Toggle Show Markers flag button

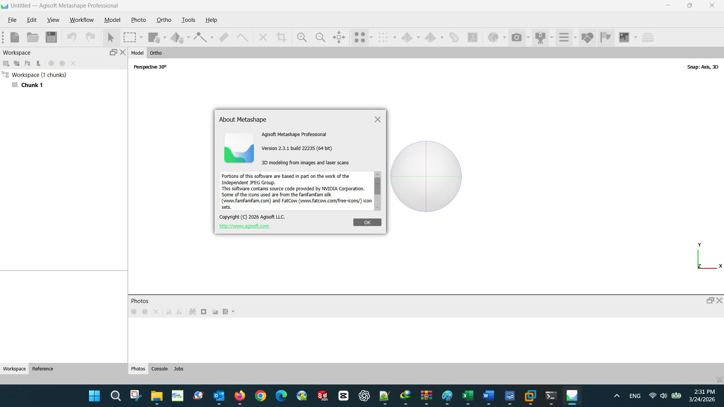pyautogui.click(x=606, y=37)
